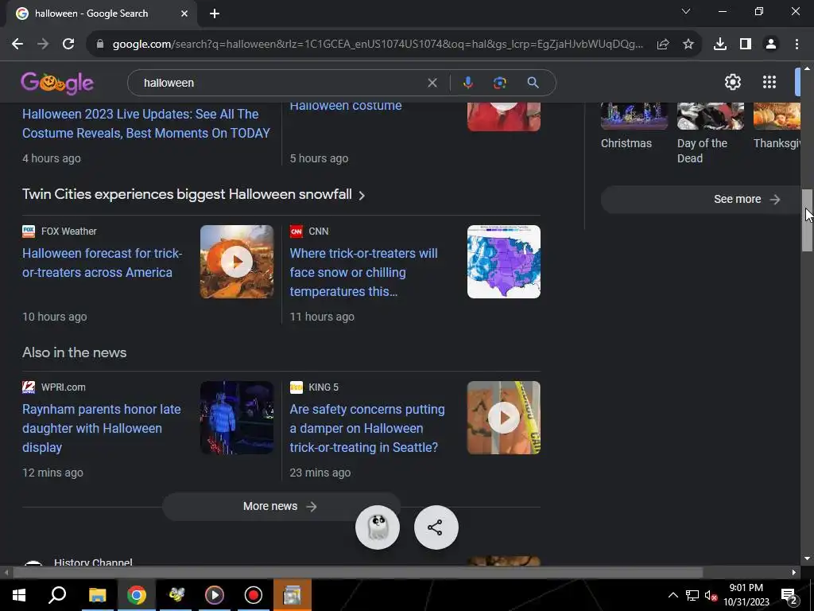Go back to the previous page
Screen dimensions: 814x611
click(17, 45)
